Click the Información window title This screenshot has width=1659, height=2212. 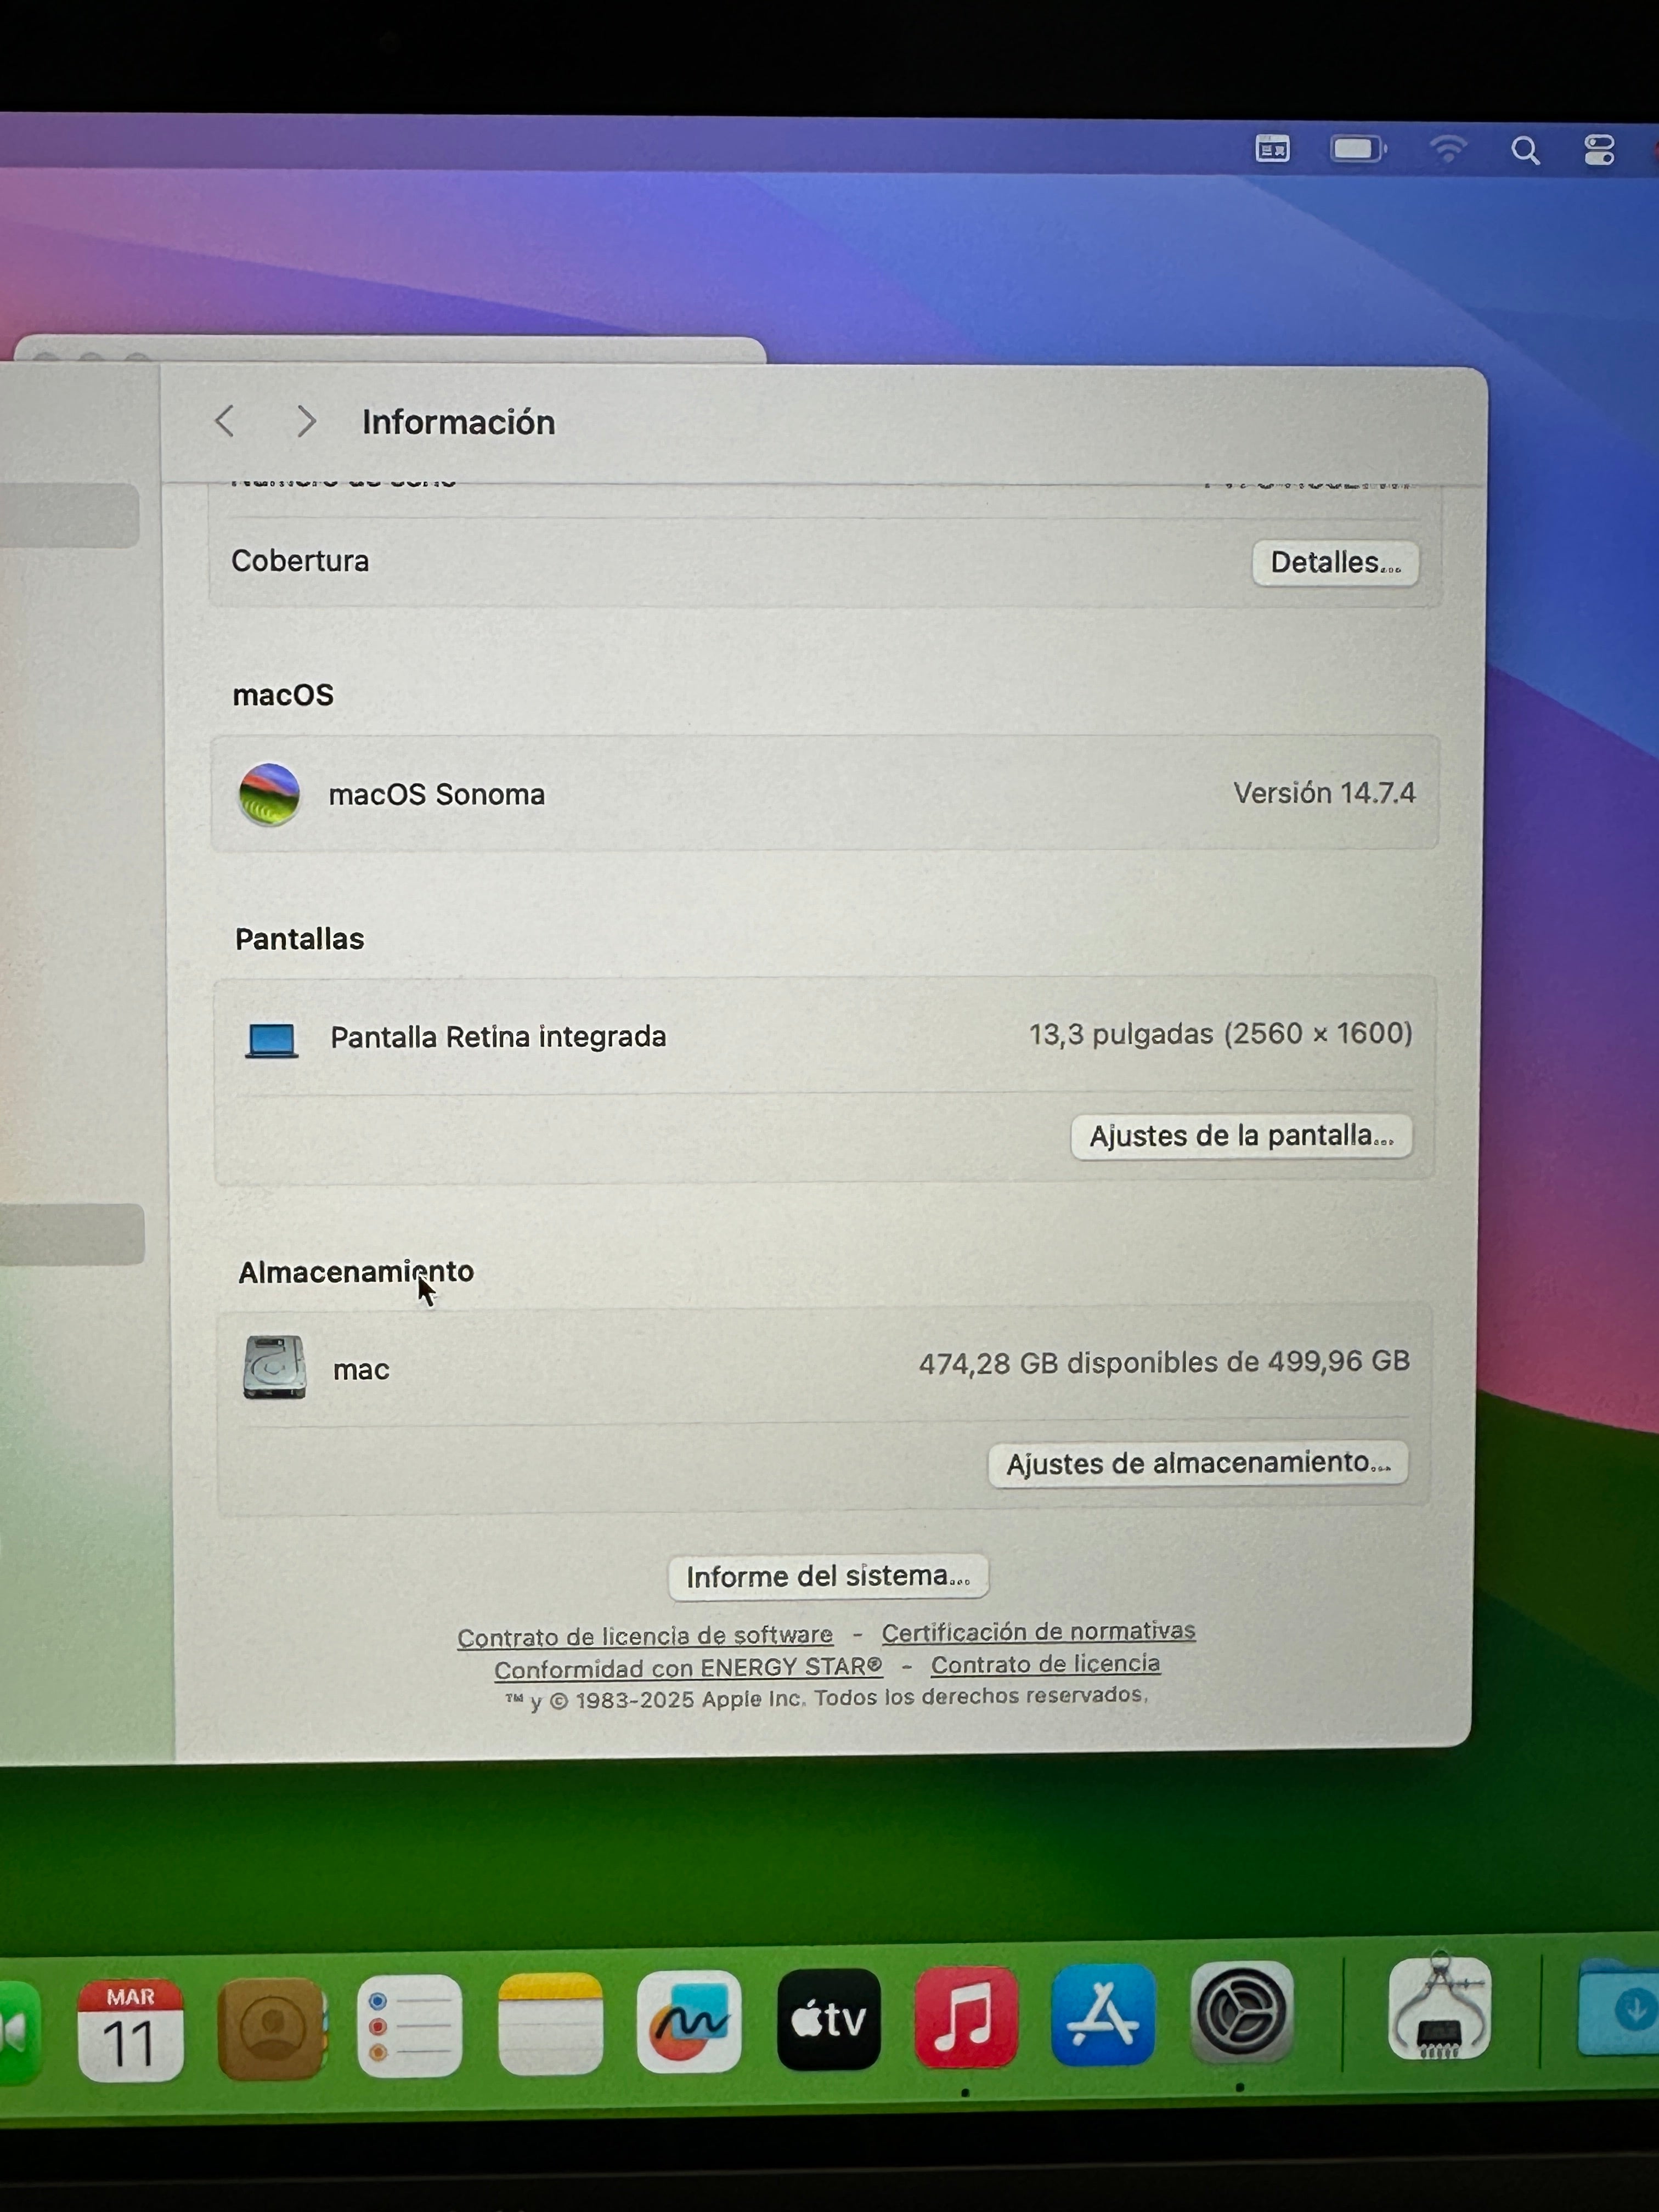458,422
